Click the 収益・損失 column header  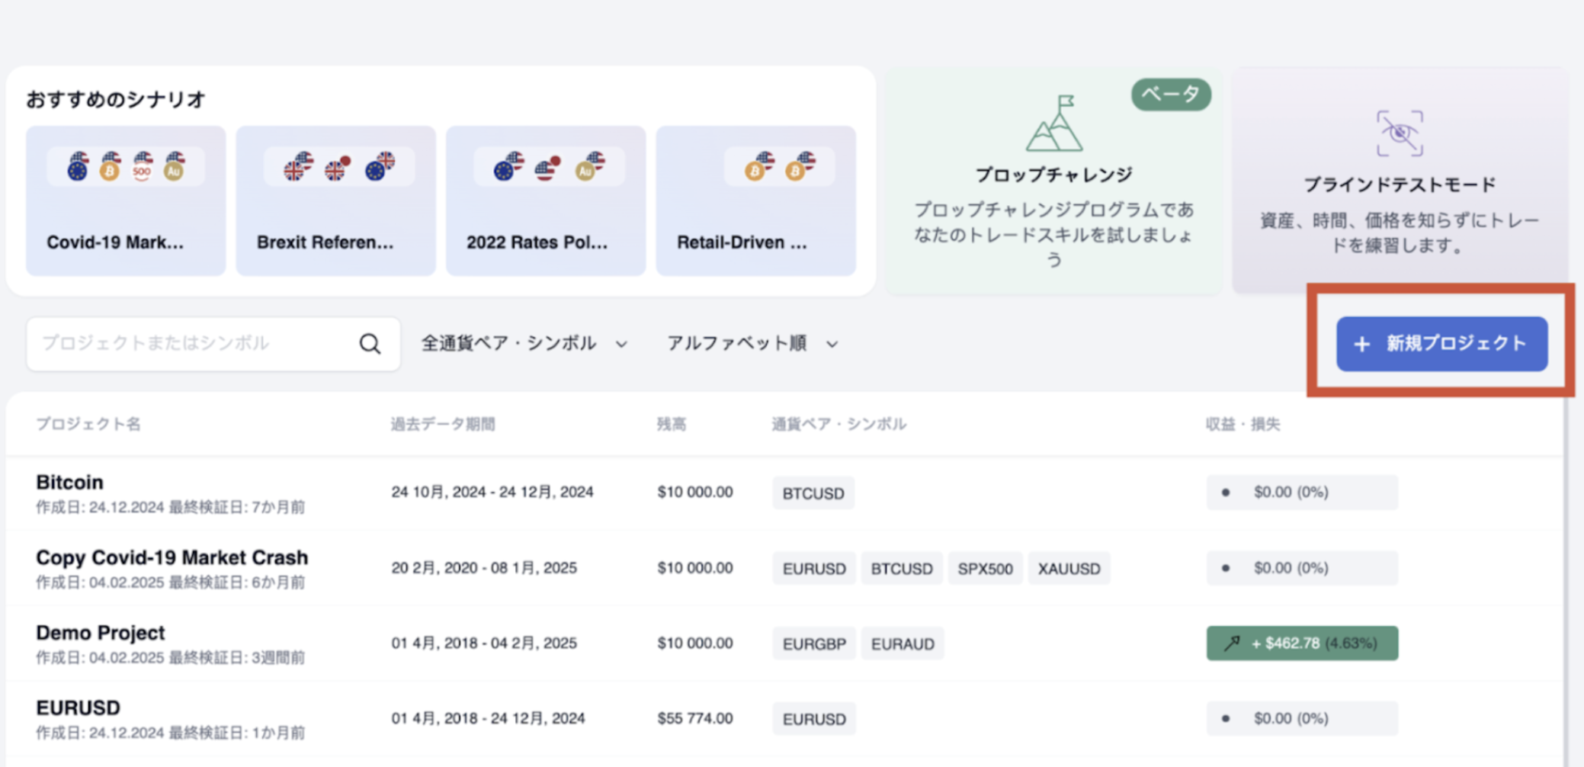[x=1243, y=424]
